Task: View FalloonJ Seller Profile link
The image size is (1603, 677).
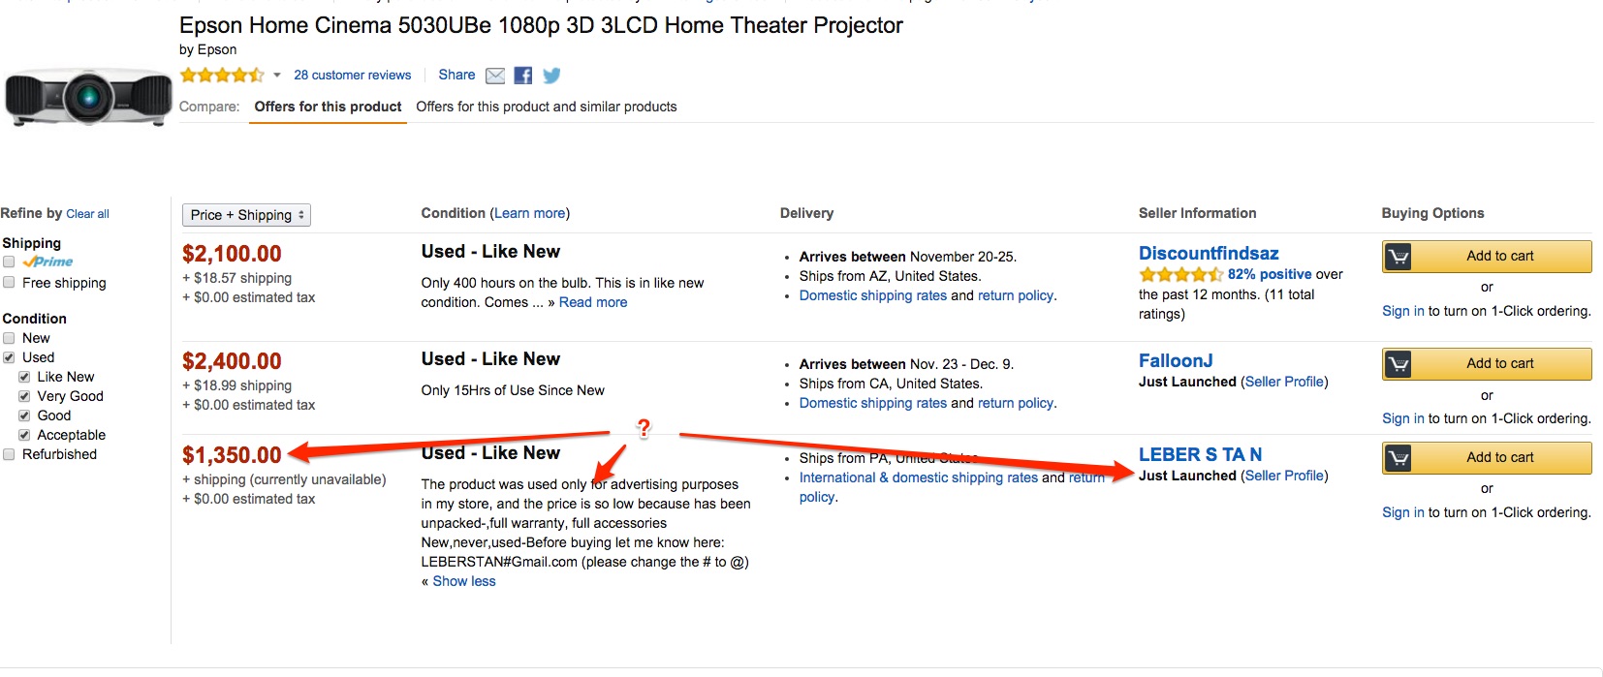Action: [x=1284, y=382]
